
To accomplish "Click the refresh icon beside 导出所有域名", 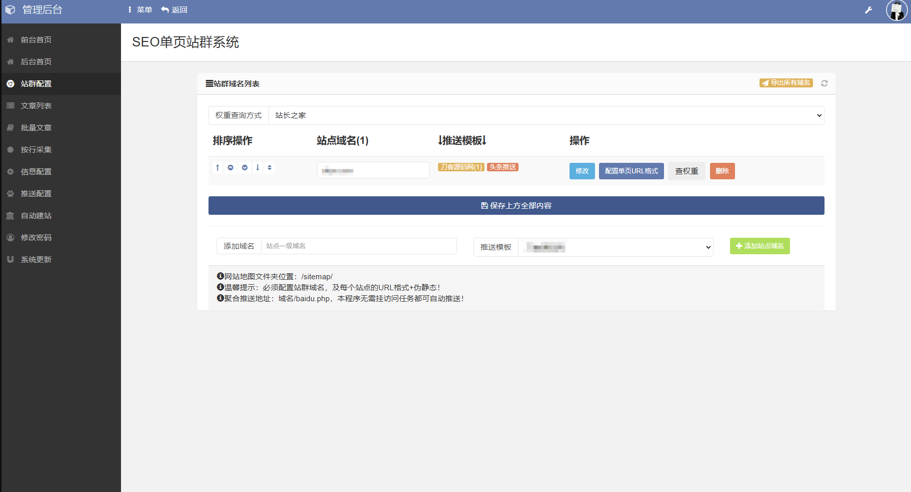I will click(824, 83).
